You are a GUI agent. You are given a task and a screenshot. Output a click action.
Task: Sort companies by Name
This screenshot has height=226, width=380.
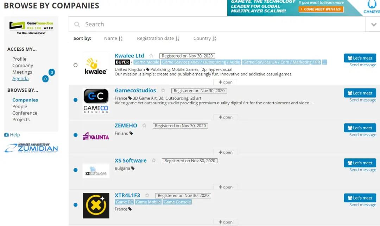click(113, 38)
